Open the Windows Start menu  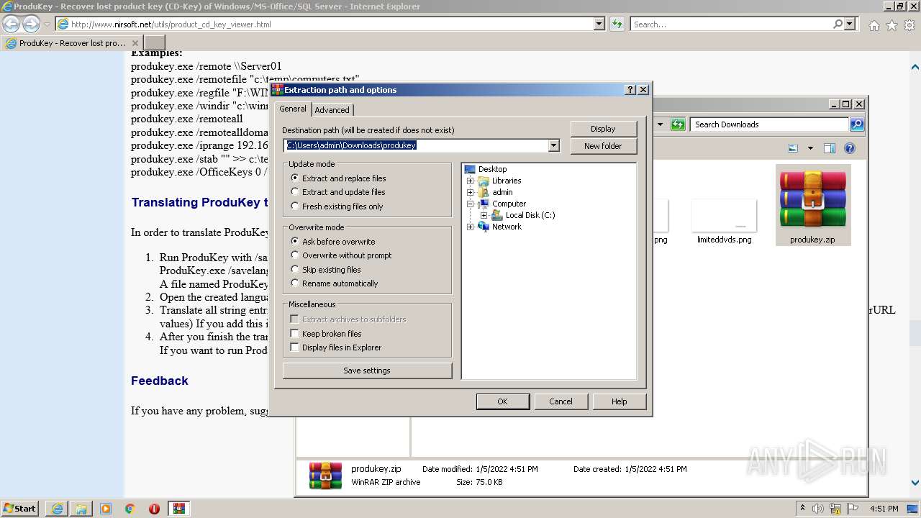coord(19,508)
